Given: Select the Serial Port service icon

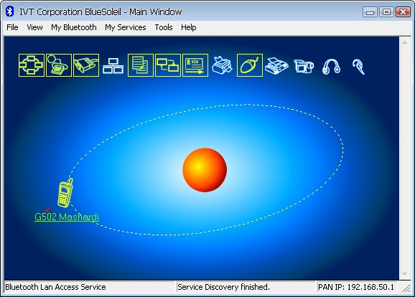Looking at the screenshot, I should point(86,65).
